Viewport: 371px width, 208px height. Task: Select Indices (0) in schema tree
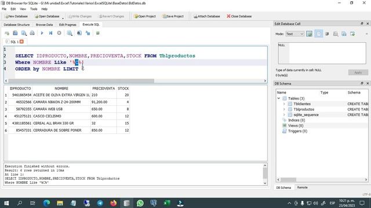tap(296, 120)
